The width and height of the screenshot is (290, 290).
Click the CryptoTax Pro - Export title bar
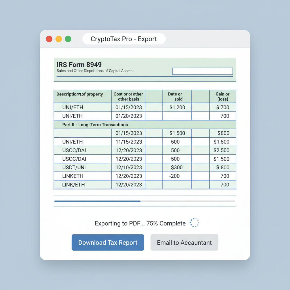pos(124,39)
